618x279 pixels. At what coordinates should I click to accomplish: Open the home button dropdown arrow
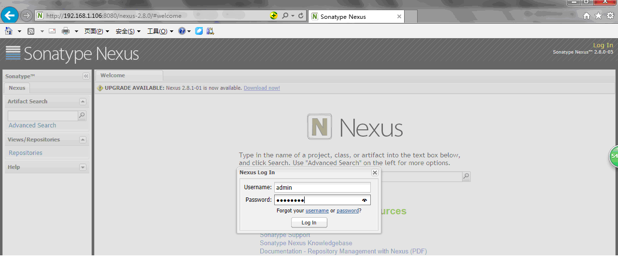pyautogui.click(x=19, y=31)
